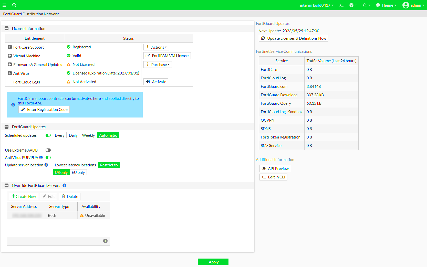
Task: Select US only server restriction
Action: [61, 172]
